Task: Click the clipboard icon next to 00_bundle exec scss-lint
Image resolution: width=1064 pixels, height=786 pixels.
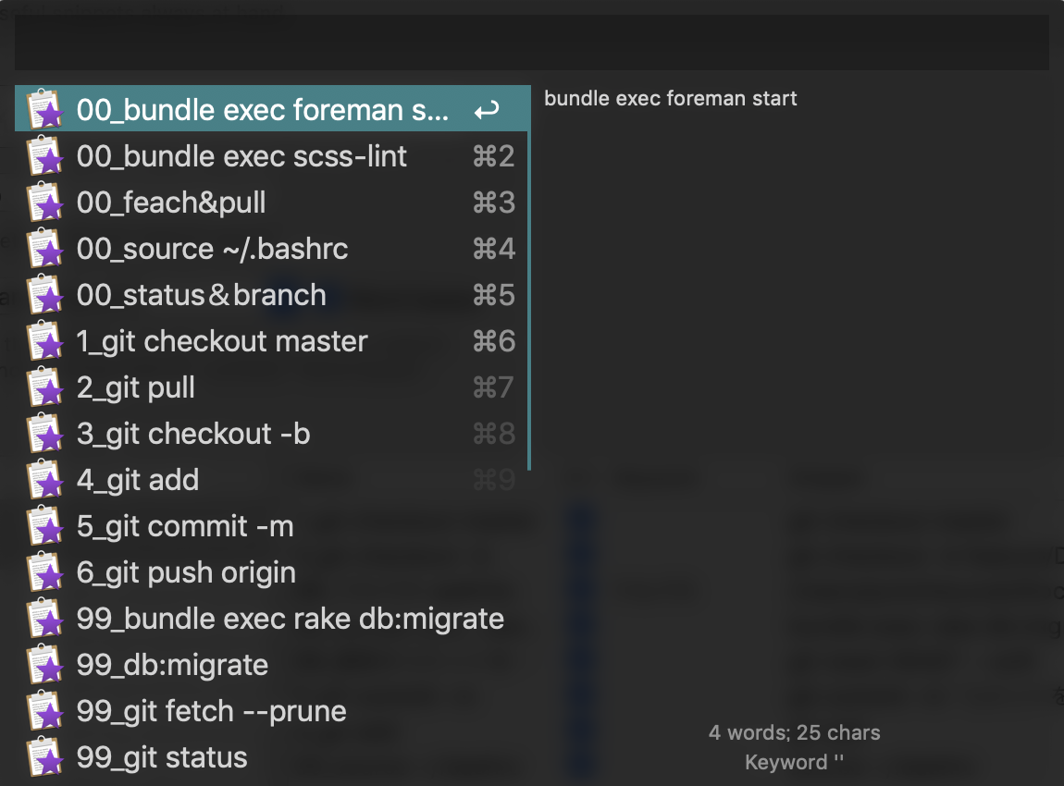Action: [44, 156]
